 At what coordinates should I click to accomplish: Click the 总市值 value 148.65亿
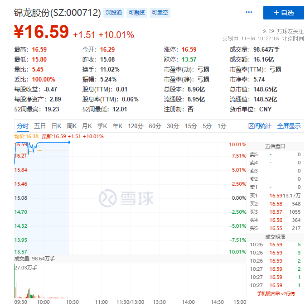click(x=265, y=90)
